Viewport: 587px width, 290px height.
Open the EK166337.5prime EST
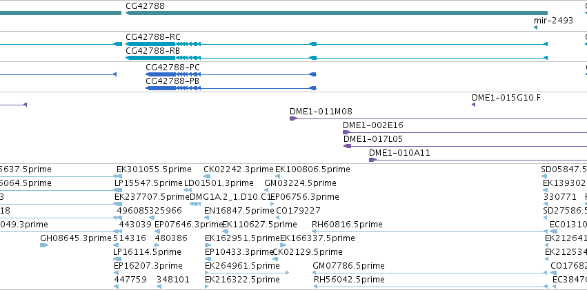pyautogui.click(x=283, y=245)
